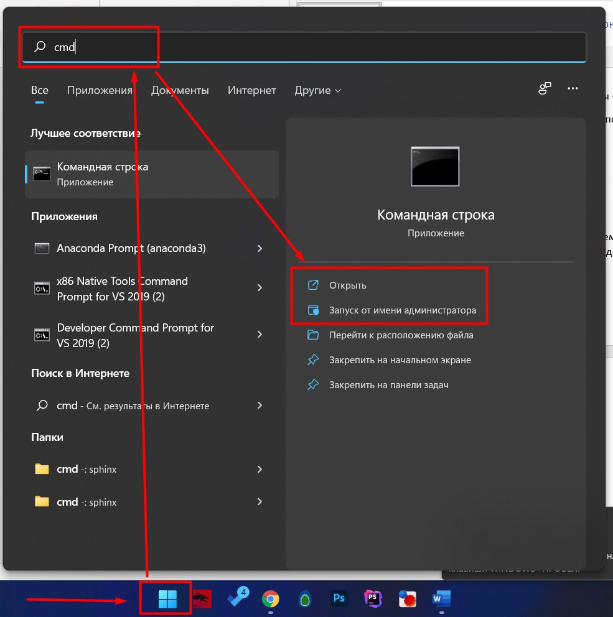The image size is (613, 617).
Task: Open the blue checkmark app with badge 4
Action: [238, 597]
